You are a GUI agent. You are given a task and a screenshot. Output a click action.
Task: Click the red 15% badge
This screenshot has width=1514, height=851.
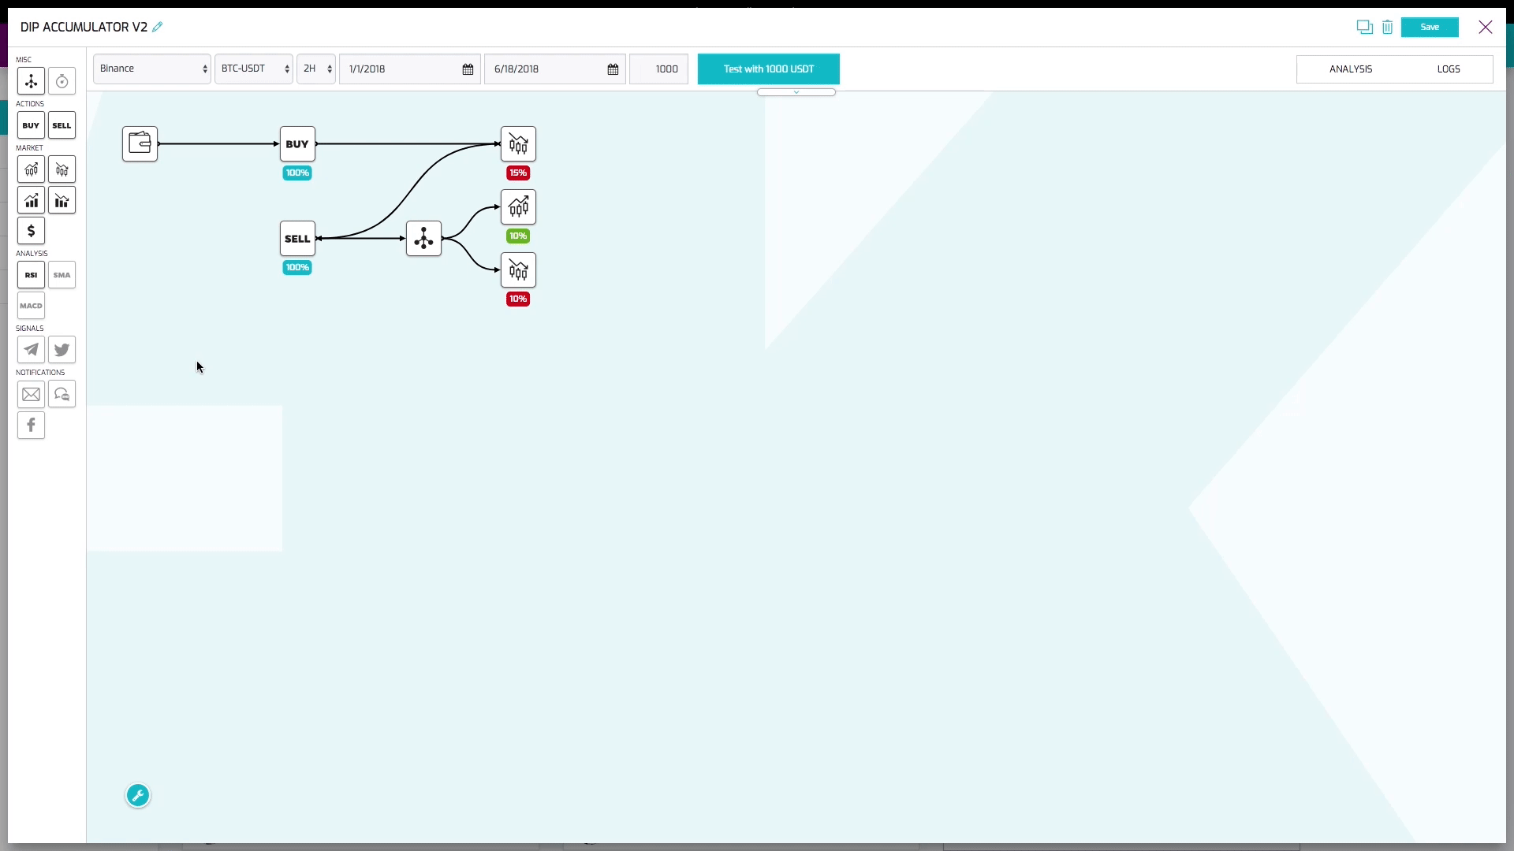tap(518, 173)
